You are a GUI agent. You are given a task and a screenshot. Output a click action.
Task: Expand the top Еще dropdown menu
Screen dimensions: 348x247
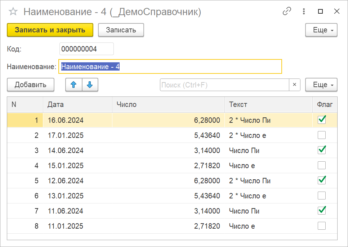[321, 30]
